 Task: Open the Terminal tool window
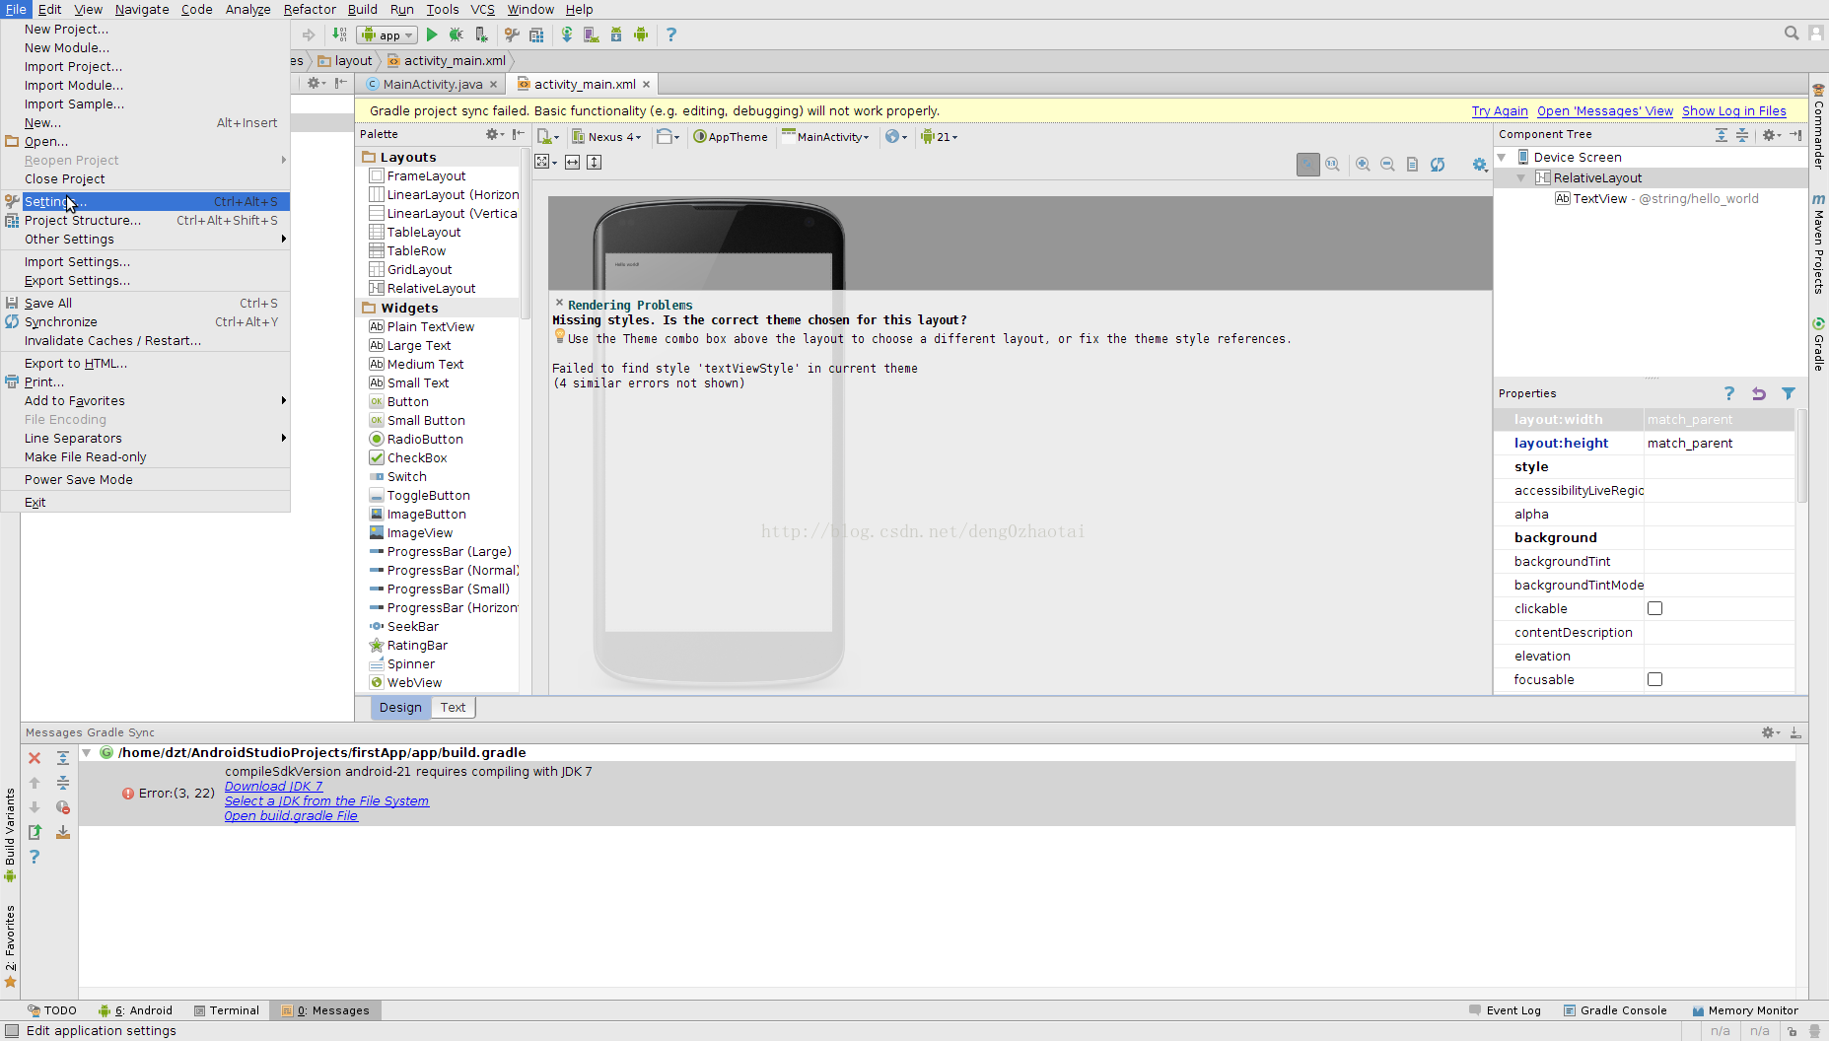point(226,1010)
